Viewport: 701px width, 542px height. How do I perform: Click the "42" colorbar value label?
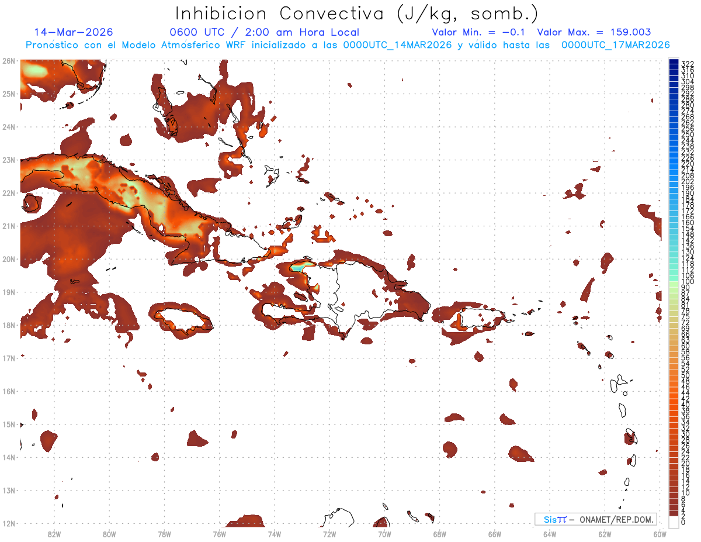[686, 399]
